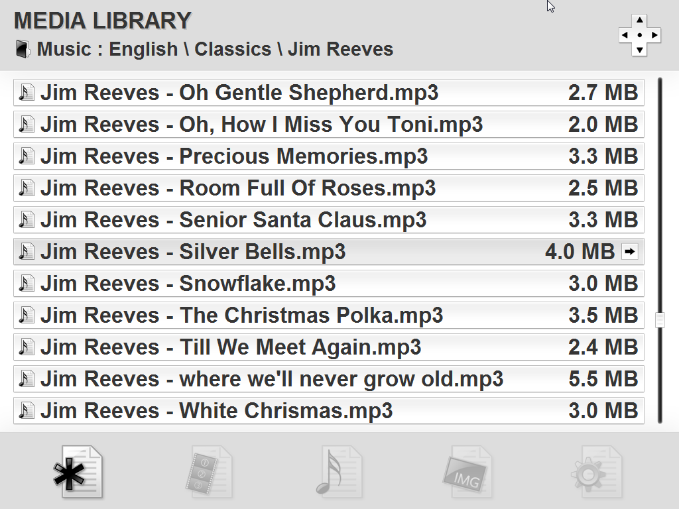The height and width of the screenshot is (509, 679).
Task: Choose Jim Reeves - Snowflake.mp3 track
Action: [329, 284]
